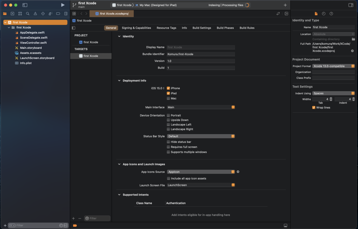Uncheck Wrap lines in Text Settings
The image size is (358, 229).
point(314,107)
